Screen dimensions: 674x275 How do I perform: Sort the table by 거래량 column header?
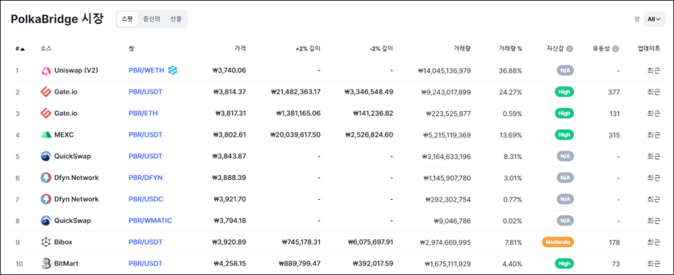pos(462,49)
